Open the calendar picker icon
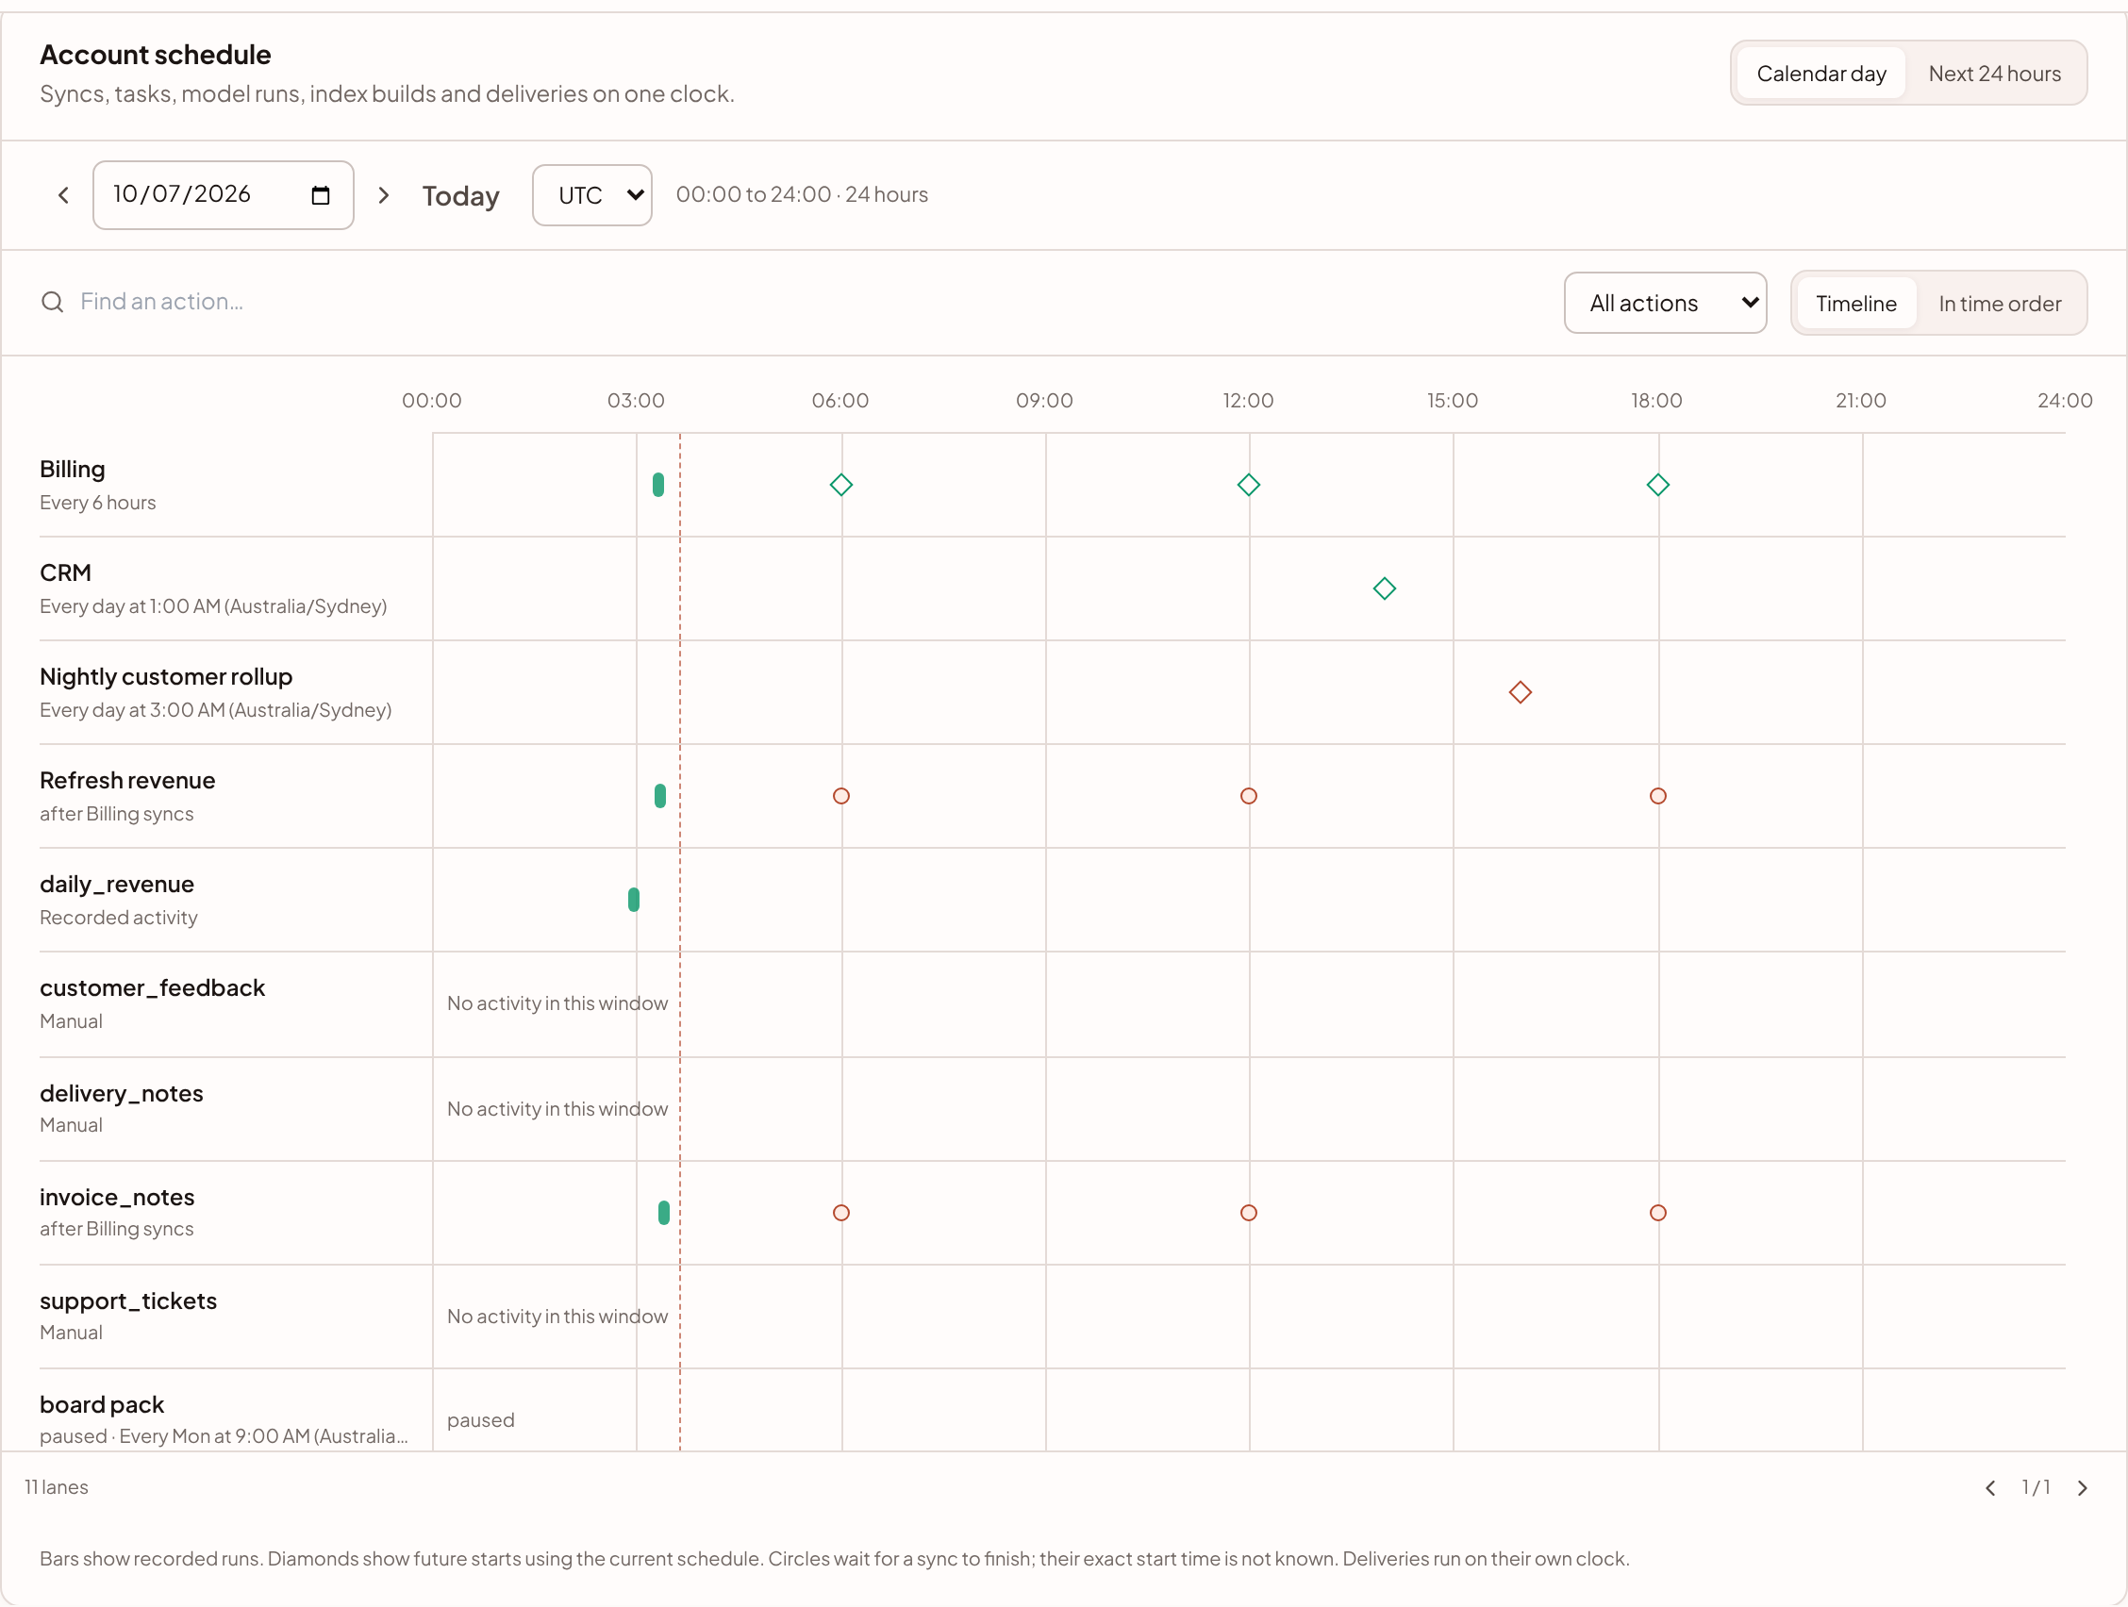The image size is (2128, 1607). click(x=321, y=195)
